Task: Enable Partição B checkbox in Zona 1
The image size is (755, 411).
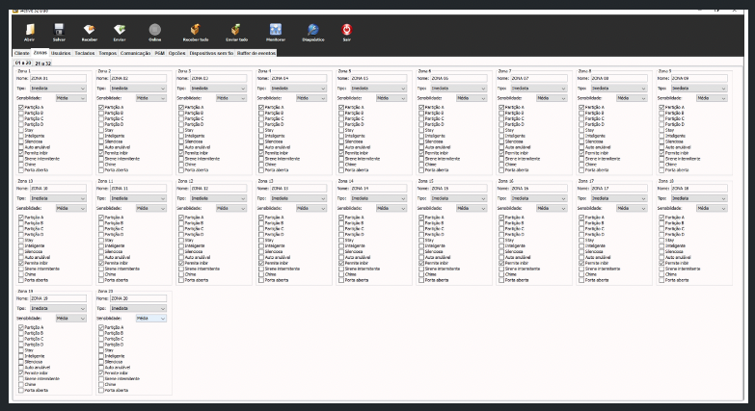Action: pos(21,113)
